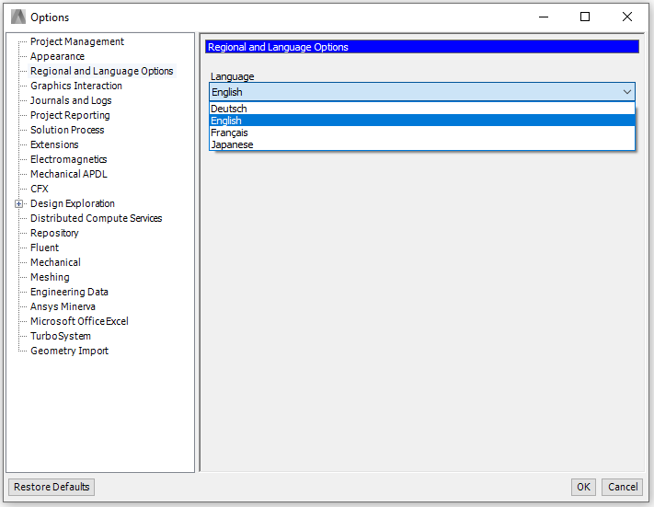
Task: Select Regional and Language Options tree item
Action: pos(102,71)
